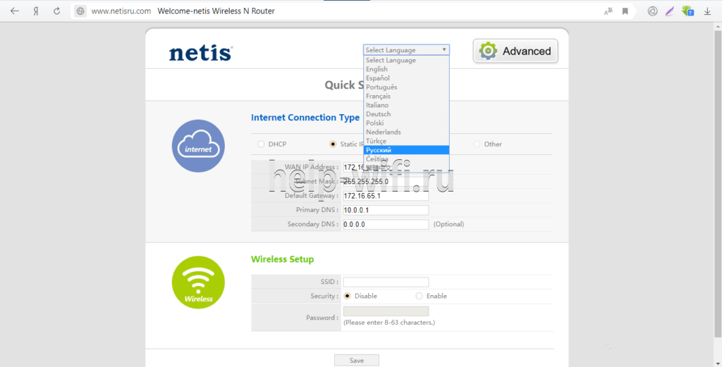
Task: Open the page translate icon
Action: pyautogui.click(x=608, y=11)
